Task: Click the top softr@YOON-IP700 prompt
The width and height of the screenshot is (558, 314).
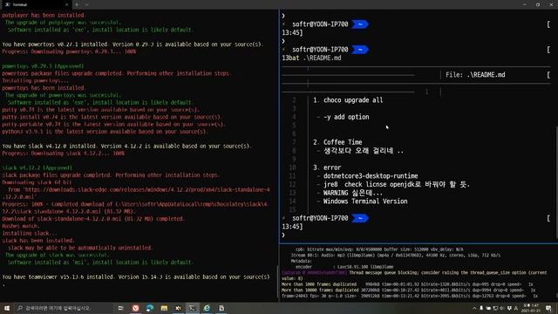Action: 320,24
